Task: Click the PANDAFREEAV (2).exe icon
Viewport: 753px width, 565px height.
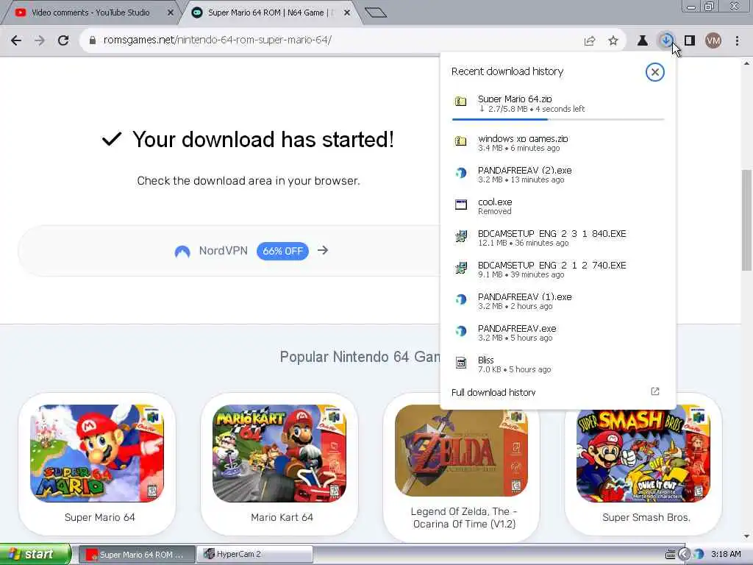Action: click(460, 173)
